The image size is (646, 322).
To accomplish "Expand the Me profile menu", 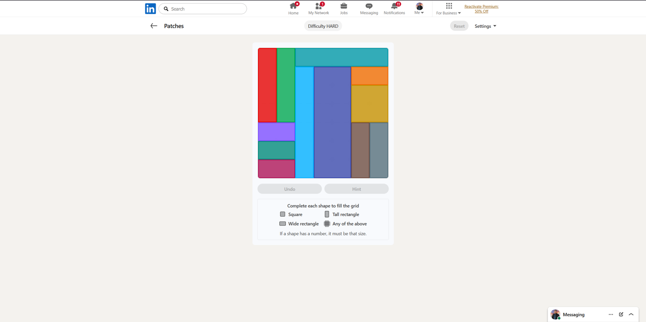I will 419,8.
